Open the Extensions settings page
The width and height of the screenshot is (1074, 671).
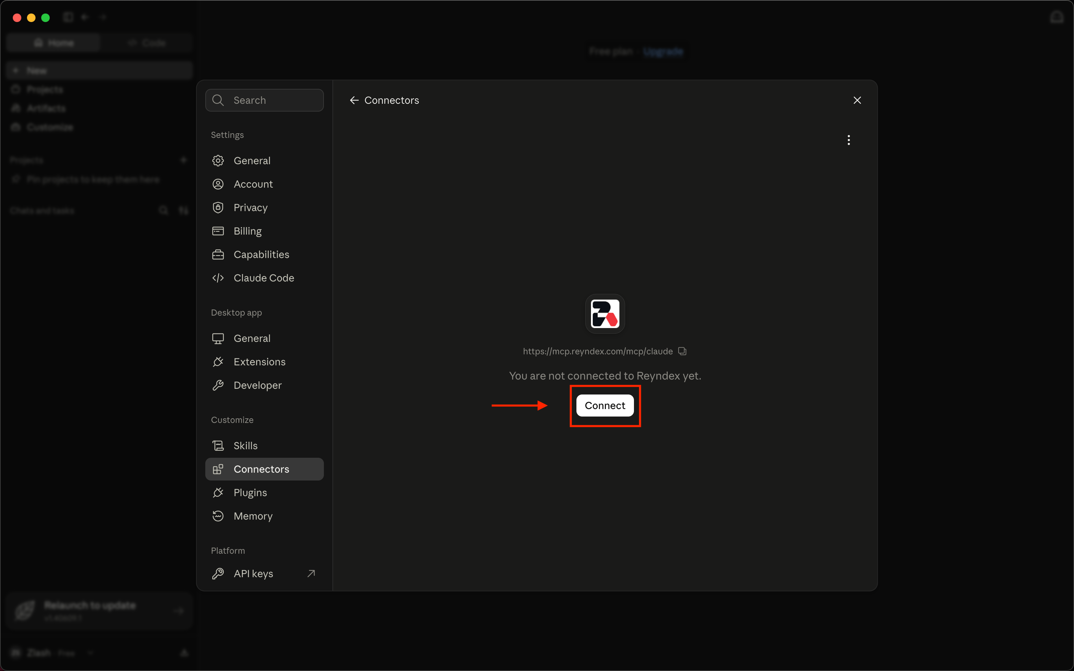pos(264,362)
